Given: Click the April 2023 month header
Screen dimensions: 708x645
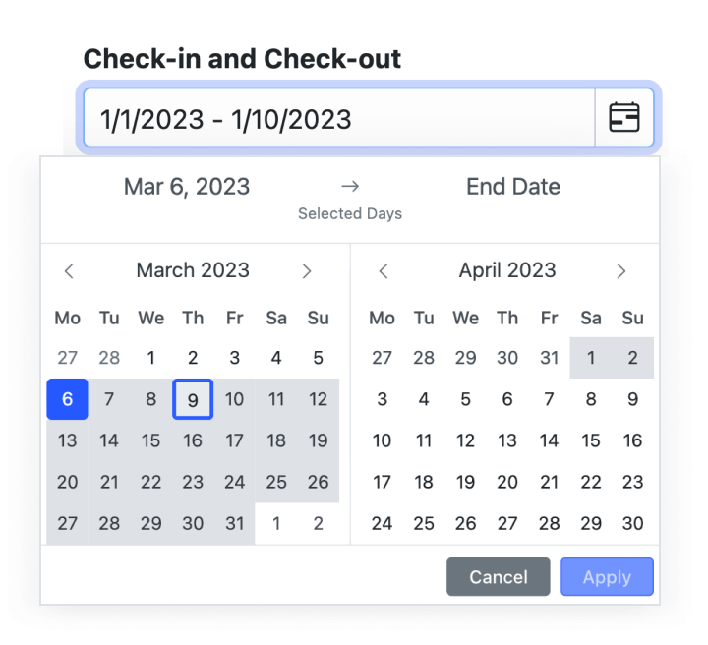Looking at the screenshot, I should (x=507, y=270).
